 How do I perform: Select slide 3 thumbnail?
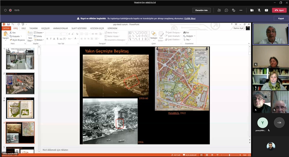click(x=20, y=108)
